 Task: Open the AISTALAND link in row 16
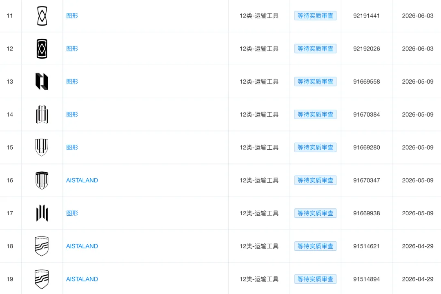[x=82, y=180]
